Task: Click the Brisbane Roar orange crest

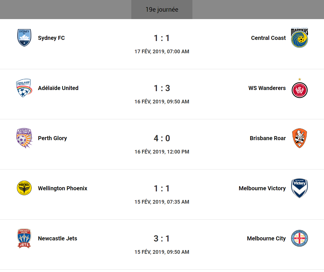Action: (x=300, y=138)
